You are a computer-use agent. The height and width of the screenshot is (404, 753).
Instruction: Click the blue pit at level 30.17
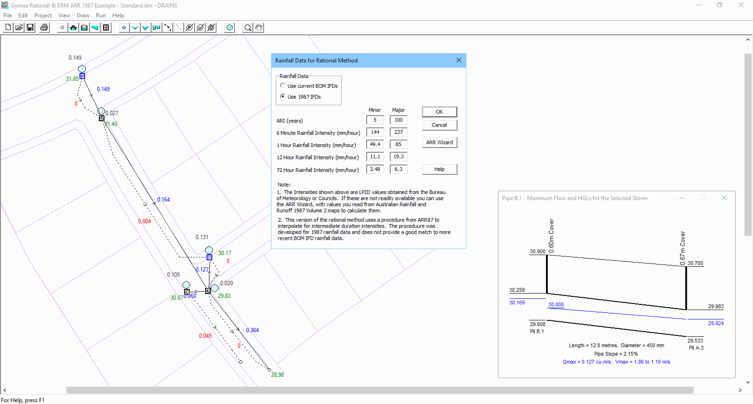click(x=209, y=257)
